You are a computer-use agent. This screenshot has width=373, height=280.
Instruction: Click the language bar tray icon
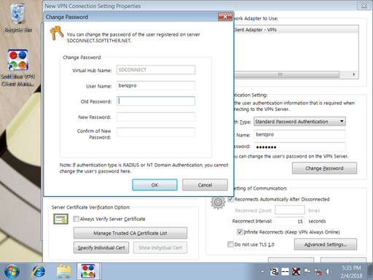(x=285, y=272)
